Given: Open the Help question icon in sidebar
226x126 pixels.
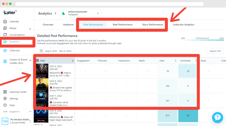Looking at the screenshot, I should pos(5,105).
